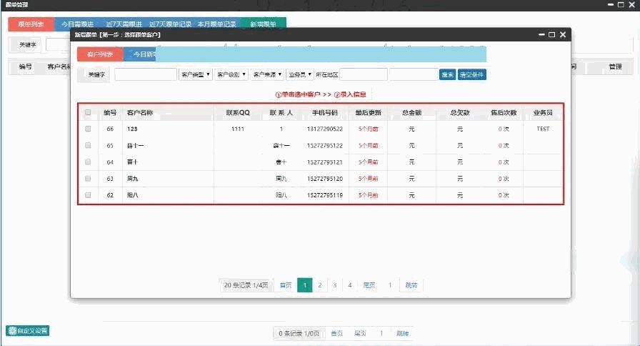Minimize the 新增跟单 dialog window
Screen dimensions: 640x346
(540, 34)
